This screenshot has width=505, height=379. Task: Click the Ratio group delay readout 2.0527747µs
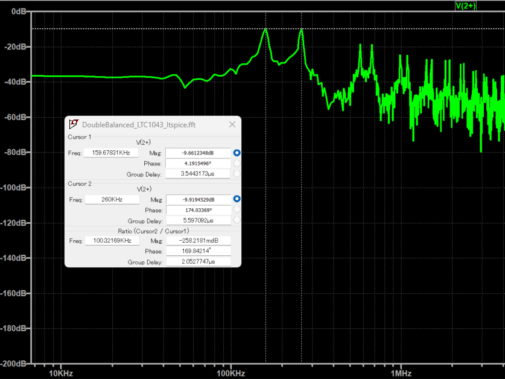pyautogui.click(x=198, y=262)
